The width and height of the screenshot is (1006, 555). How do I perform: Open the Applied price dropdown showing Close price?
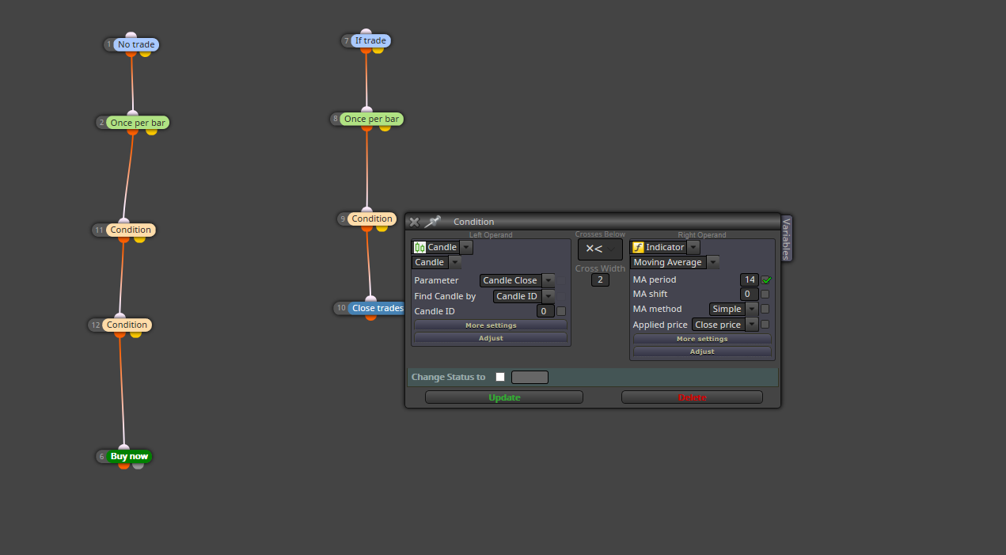[724, 325]
